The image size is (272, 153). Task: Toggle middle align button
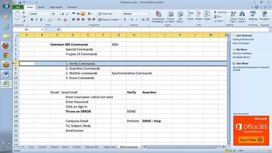tap(78, 14)
